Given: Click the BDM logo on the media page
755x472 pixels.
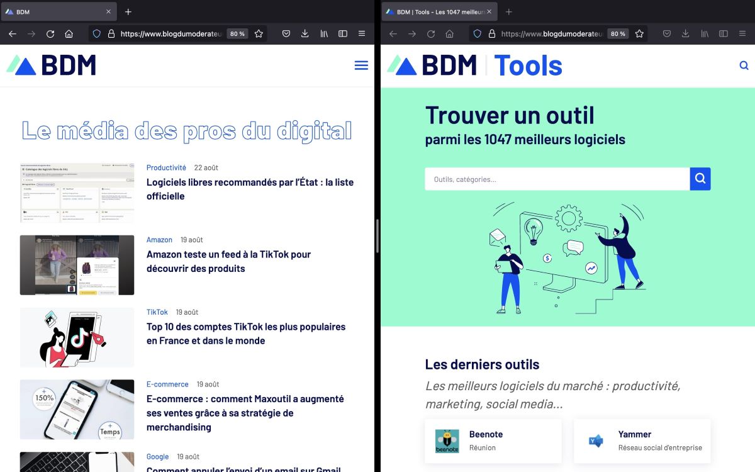Looking at the screenshot, I should coord(51,65).
